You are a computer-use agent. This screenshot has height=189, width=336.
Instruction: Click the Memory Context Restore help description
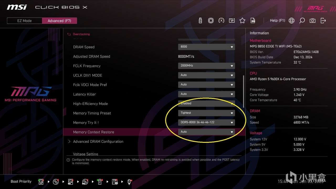(x=156, y=161)
